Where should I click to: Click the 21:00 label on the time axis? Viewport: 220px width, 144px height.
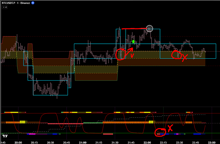coord(83,141)
